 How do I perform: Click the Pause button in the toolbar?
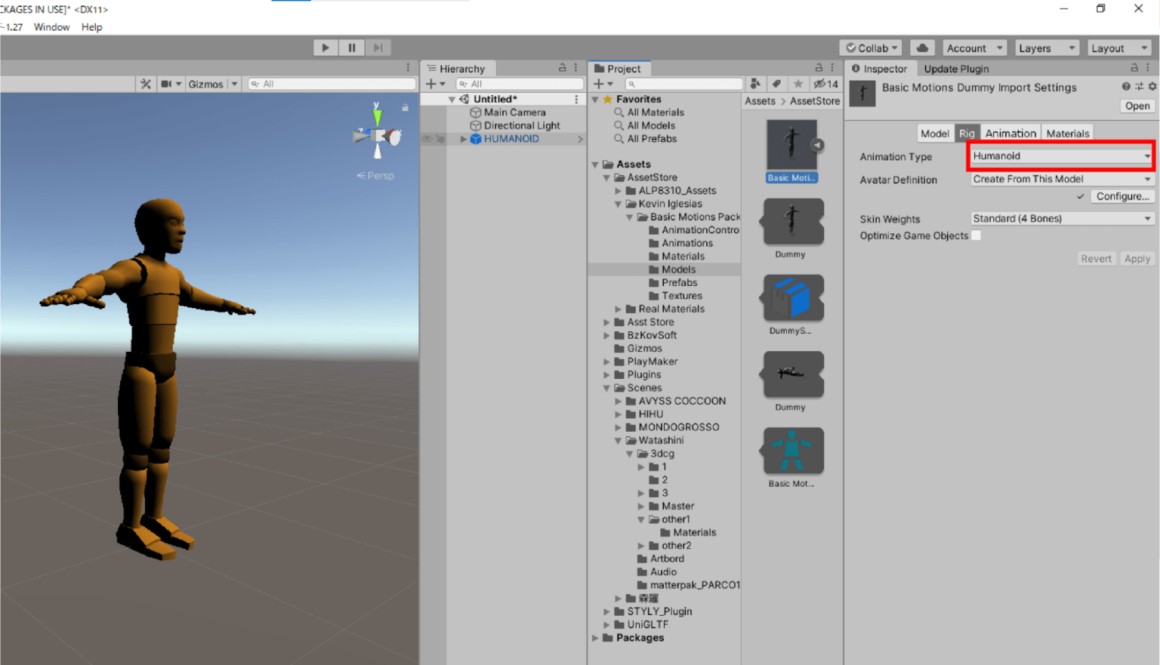click(352, 47)
